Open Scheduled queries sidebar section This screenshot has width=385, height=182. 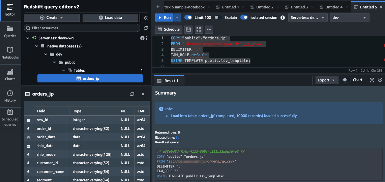[x=10, y=118]
